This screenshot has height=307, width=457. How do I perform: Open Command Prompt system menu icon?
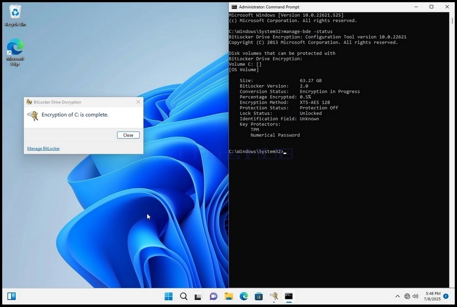234,7
